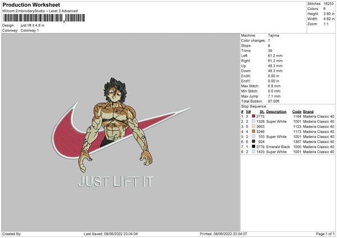Click thread code 1123 in row 3
This screenshot has width=337, height=238.
(297, 126)
